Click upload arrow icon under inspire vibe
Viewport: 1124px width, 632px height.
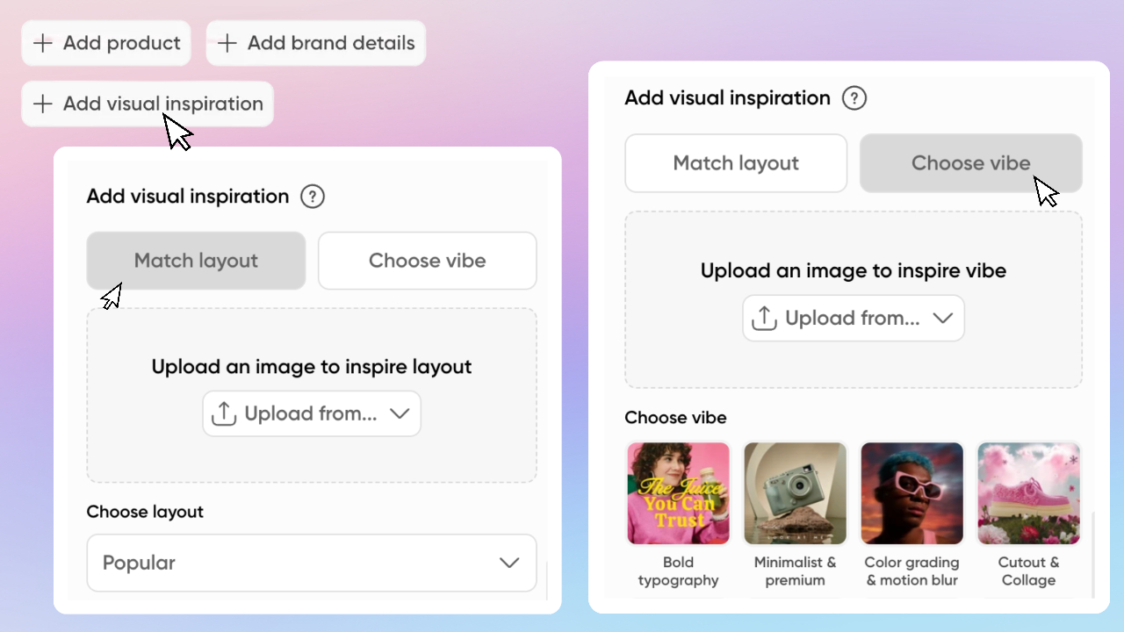pos(765,319)
